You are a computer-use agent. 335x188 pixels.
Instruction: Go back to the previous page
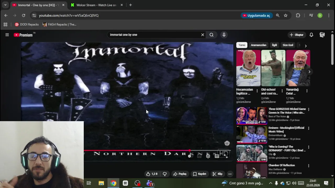click(x=6, y=15)
